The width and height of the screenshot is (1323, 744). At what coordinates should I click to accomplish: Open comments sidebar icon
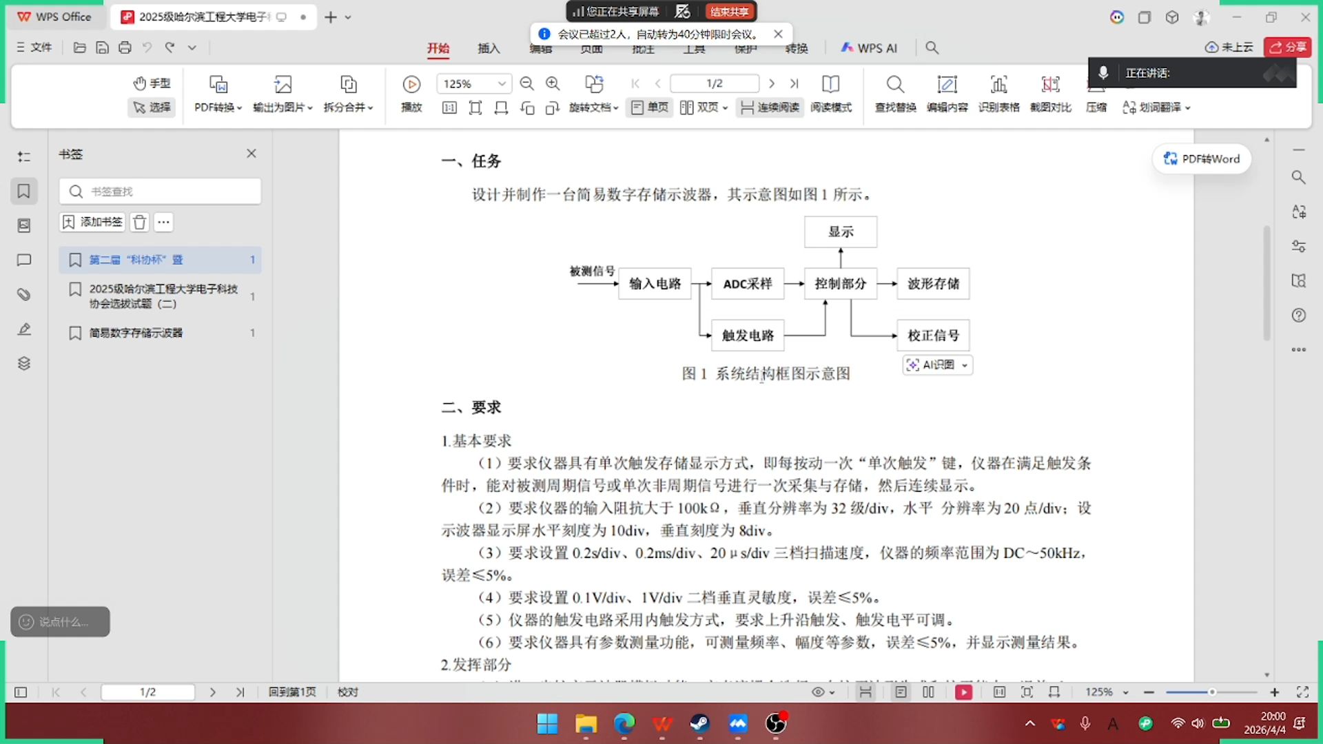pyautogui.click(x=24, y=260)
